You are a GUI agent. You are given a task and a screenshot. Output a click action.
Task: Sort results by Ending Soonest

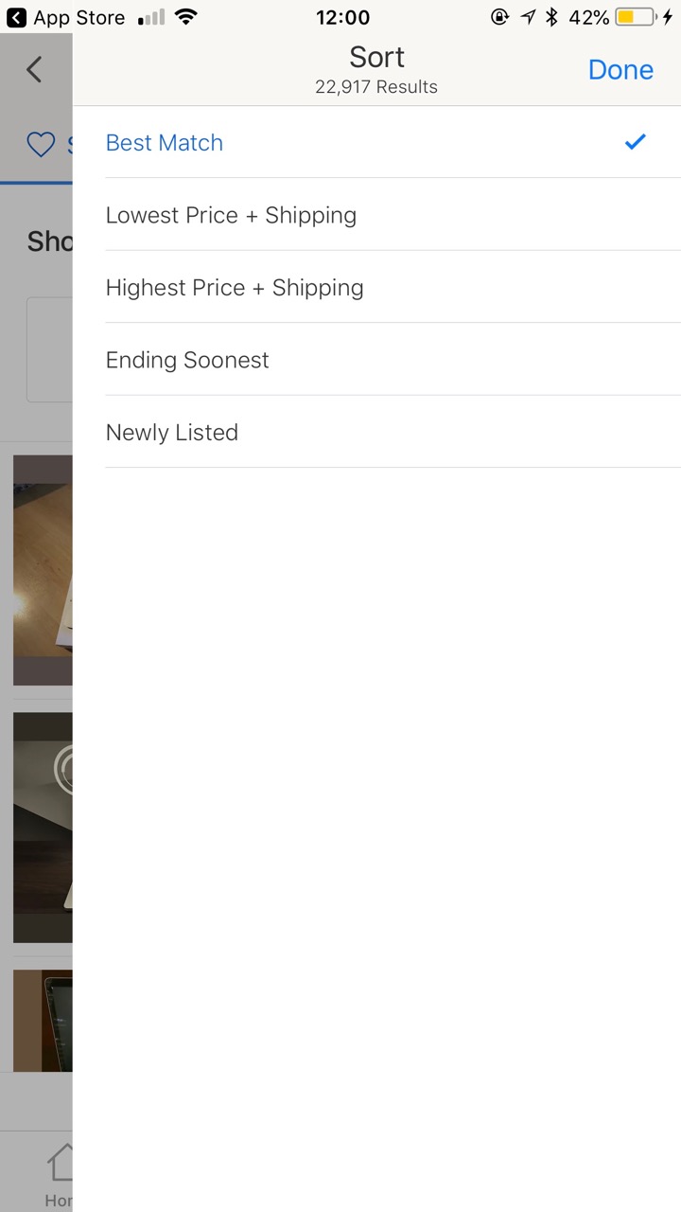point(187,360)
